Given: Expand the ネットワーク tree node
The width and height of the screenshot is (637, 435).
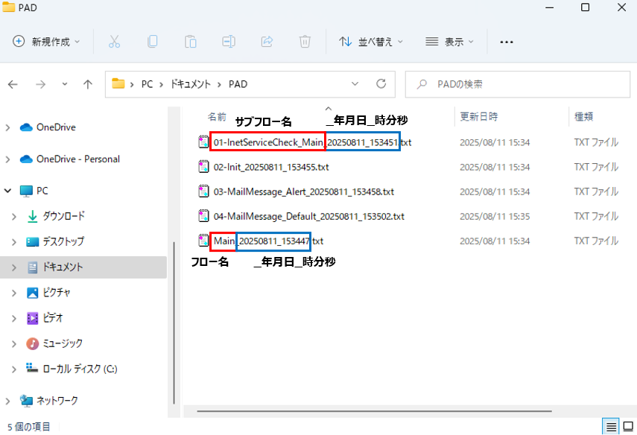Looking at the screenshot, I should click(x=7, y=401).
